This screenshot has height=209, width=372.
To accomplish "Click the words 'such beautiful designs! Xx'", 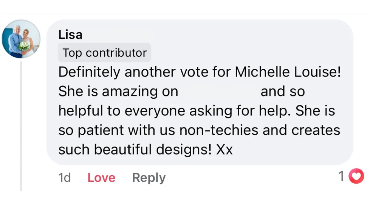I will (145, 150).
